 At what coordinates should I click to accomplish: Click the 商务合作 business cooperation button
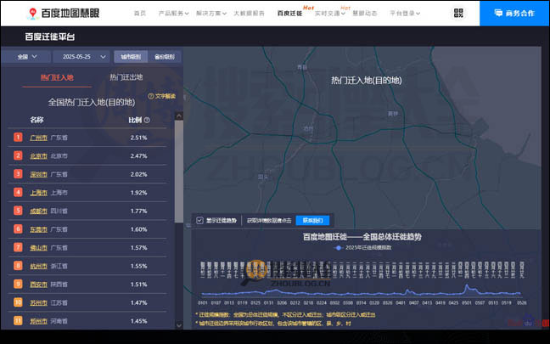514,14
